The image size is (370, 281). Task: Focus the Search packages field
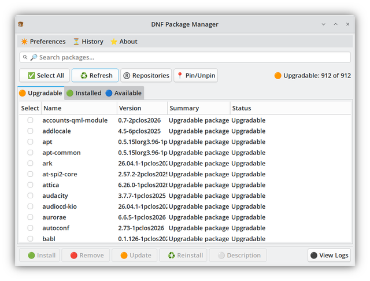click(x=185, y=57)
